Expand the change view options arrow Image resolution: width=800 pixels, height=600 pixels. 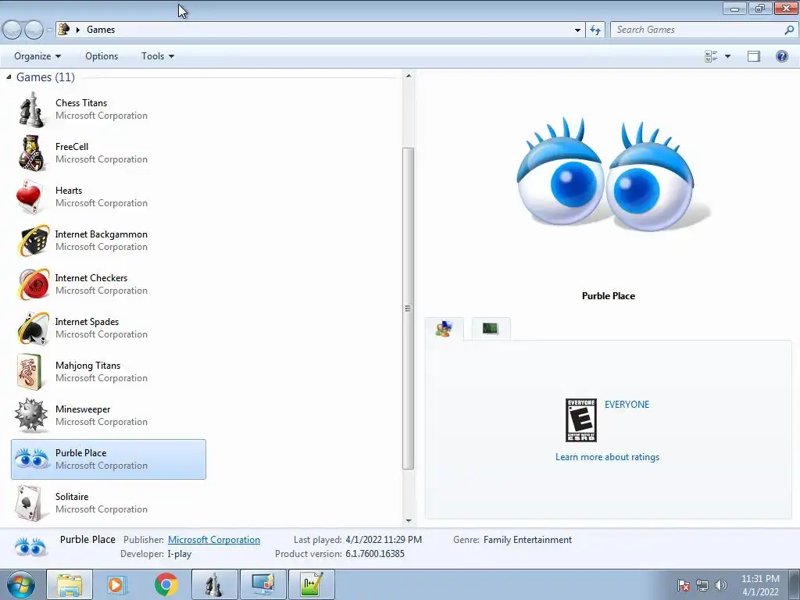(727, 56)
